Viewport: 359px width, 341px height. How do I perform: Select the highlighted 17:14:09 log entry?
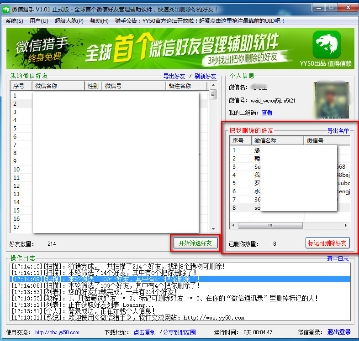(x=180, y=279)
